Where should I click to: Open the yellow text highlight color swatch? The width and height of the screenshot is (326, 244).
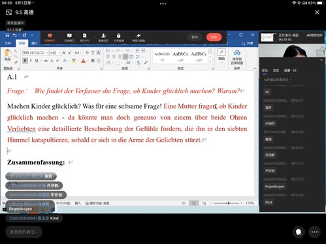click(x=74, y=61)
